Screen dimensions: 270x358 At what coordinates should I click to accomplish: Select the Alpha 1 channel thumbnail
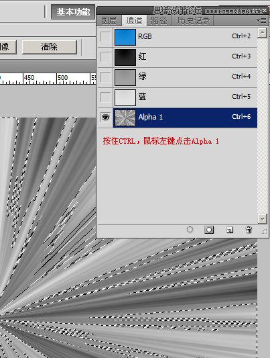[125, 118]
